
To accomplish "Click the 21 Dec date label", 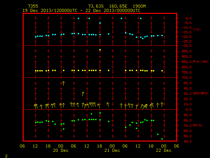I will pyautogui.click(x=112, y=150).
